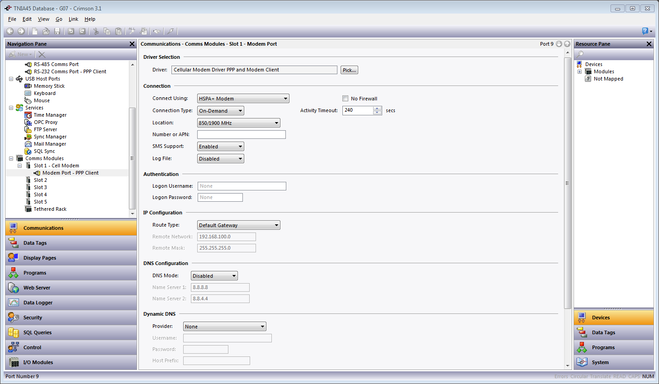Viewport: 659px width, 384px height.
Task: Go to previous port with down arrow
Action: (559, 44)
